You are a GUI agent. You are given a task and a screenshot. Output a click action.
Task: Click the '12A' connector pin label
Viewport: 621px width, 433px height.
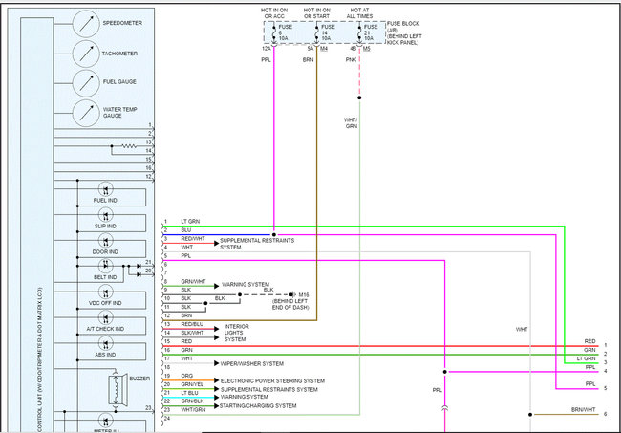(x=267, y=49)
